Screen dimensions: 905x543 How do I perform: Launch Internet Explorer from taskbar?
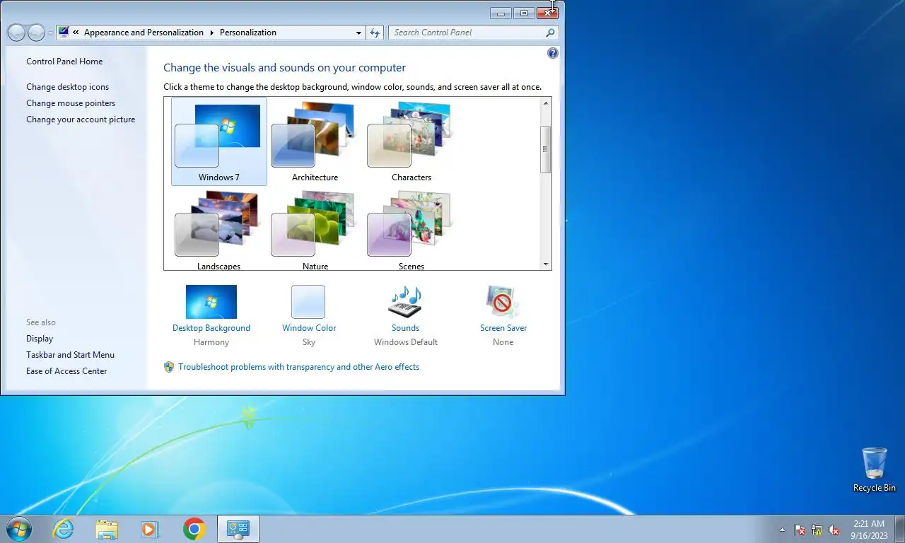[63, 529]
